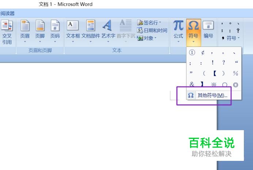The image size is (253, 170).
Task: Insert the left parenthesis （ symbol
Action: coord(204,73)
